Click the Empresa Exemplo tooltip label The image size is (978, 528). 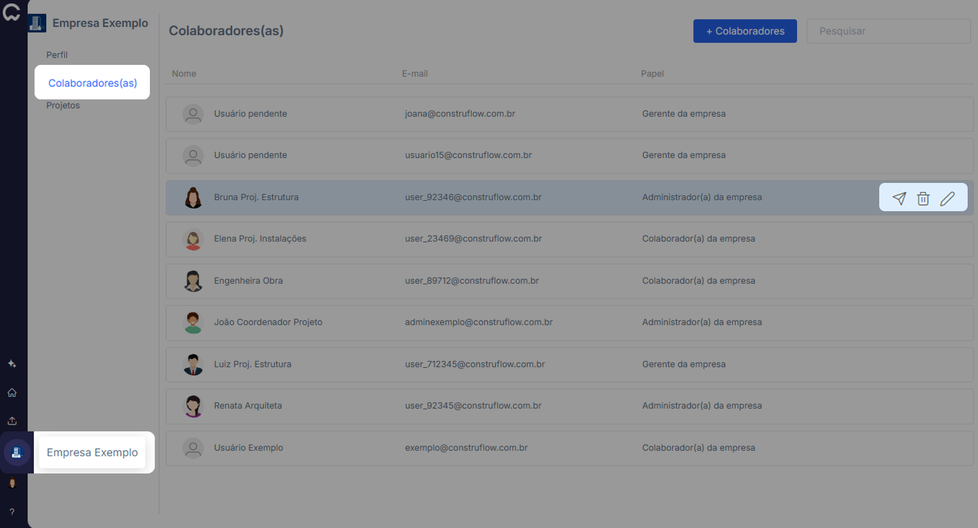[x=93, y=453]
